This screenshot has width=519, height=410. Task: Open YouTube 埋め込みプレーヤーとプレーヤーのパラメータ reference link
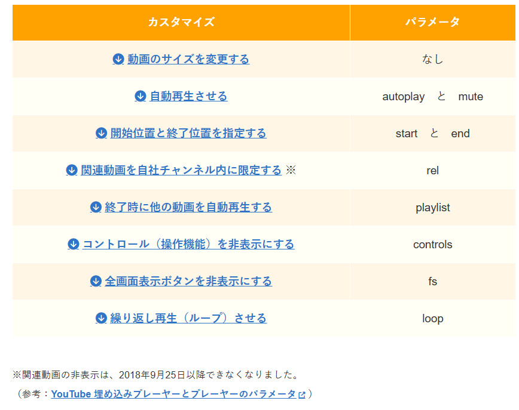(173, 394)
